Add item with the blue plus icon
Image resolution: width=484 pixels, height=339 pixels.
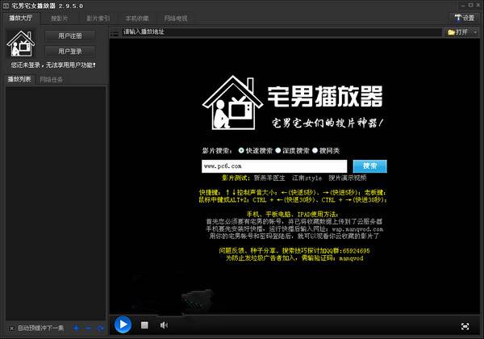click(x=77, y=328)
